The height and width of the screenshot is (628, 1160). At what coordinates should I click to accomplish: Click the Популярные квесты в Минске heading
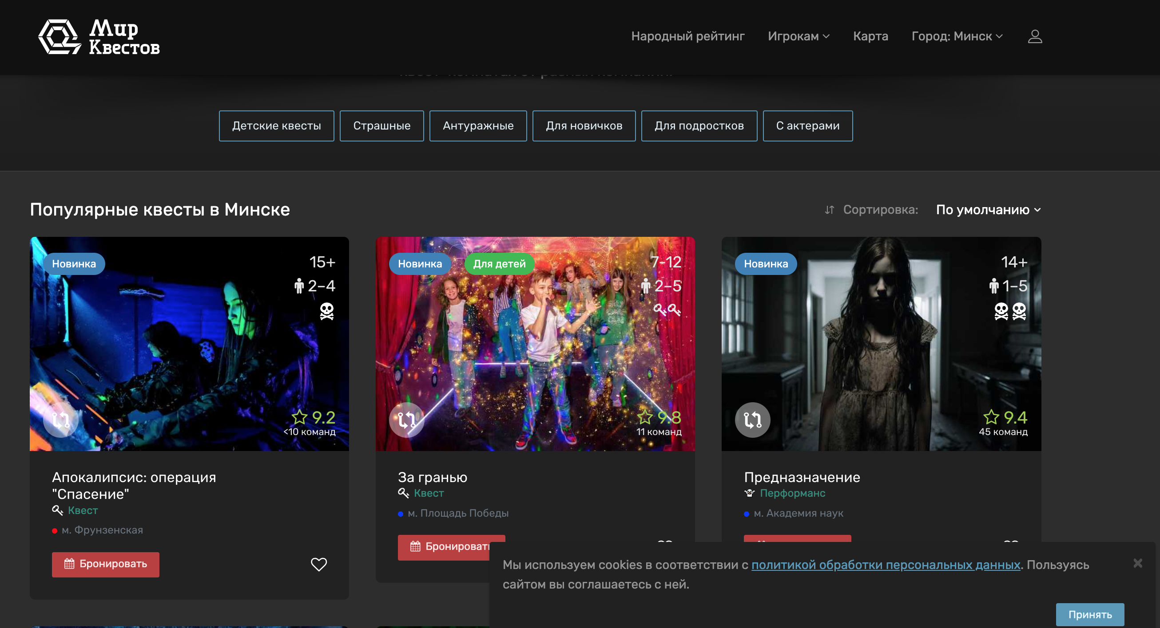tap(160, 210)
